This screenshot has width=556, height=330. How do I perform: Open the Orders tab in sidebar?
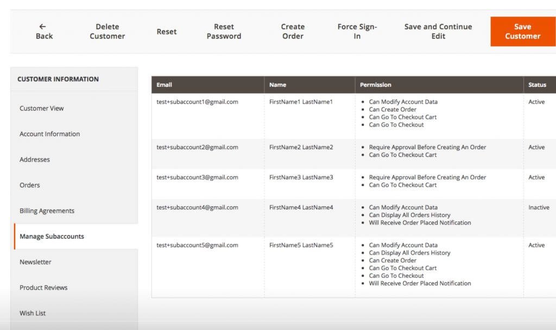[30, 185]
